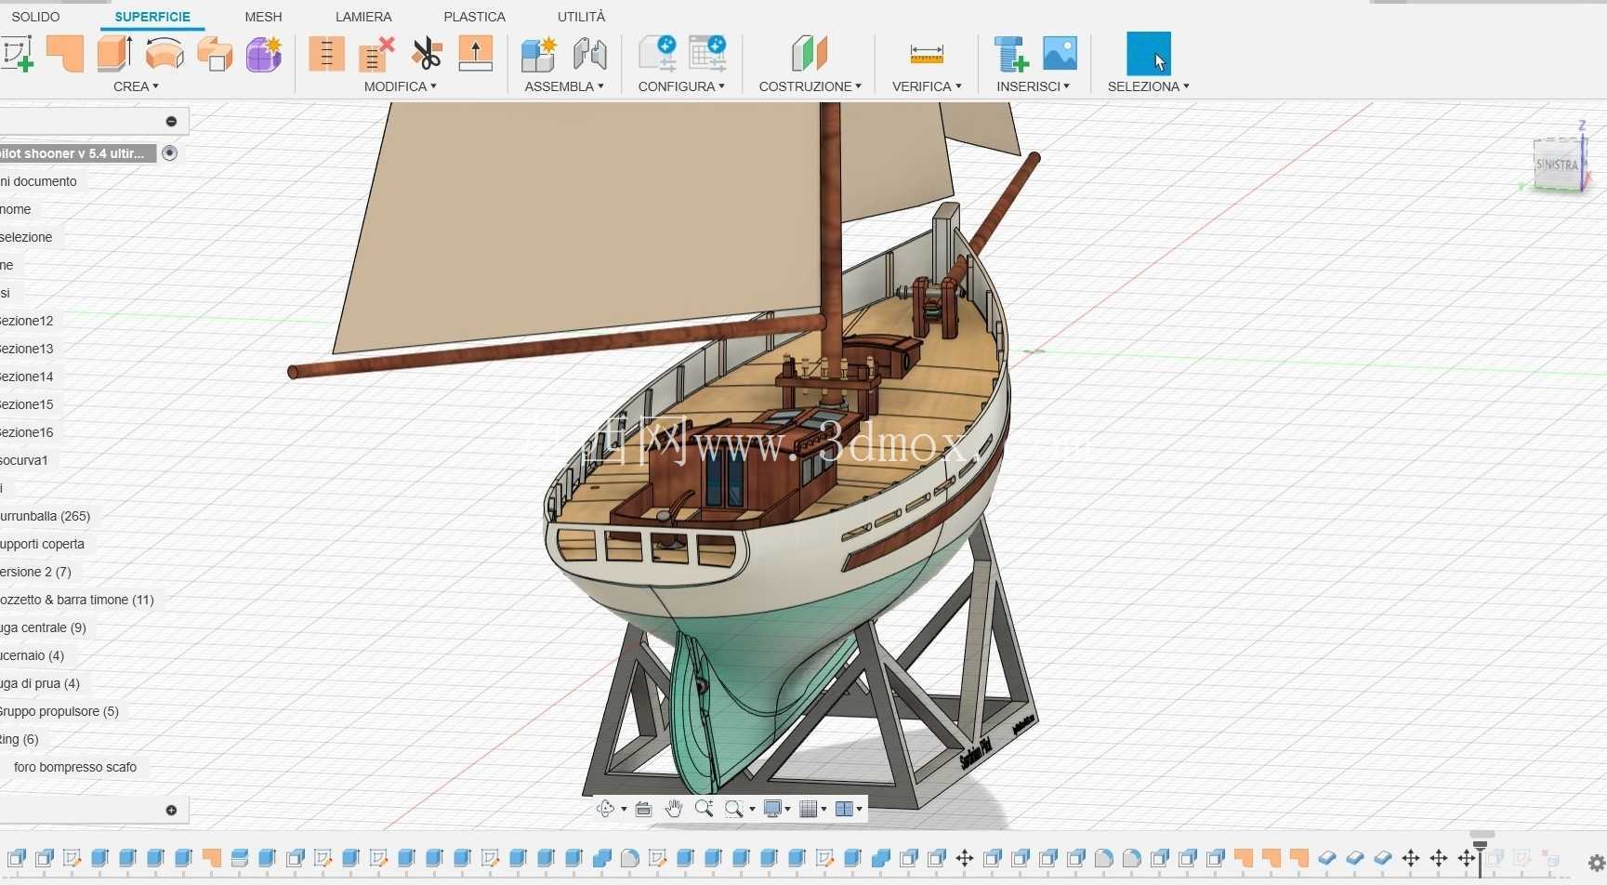Switch to the SOLIDO tab
1607x885 pixels.
pos(35,17)
